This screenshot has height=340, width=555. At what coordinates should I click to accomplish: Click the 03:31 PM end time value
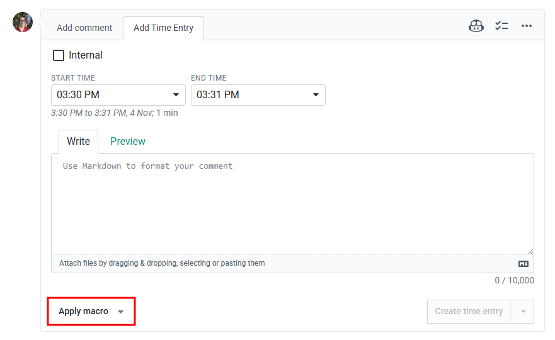click(x=218, y=95)
